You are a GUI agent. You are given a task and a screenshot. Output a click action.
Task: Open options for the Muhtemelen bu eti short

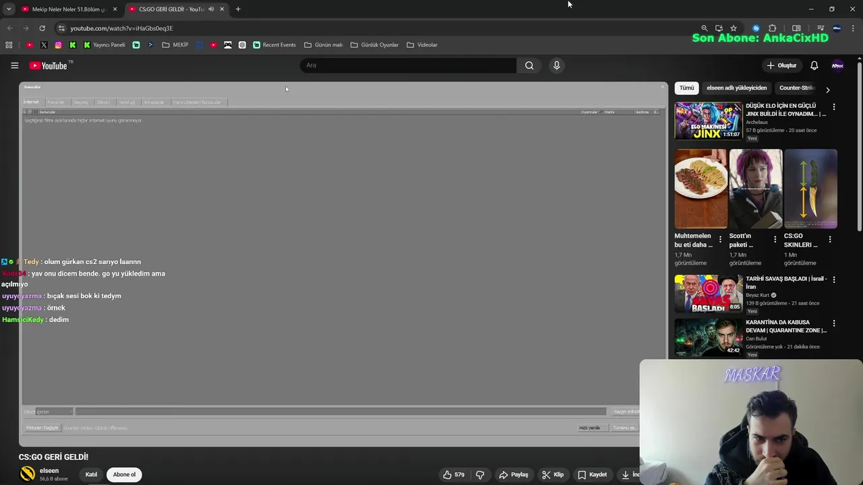pyautogui.click(x=720, y=239)
